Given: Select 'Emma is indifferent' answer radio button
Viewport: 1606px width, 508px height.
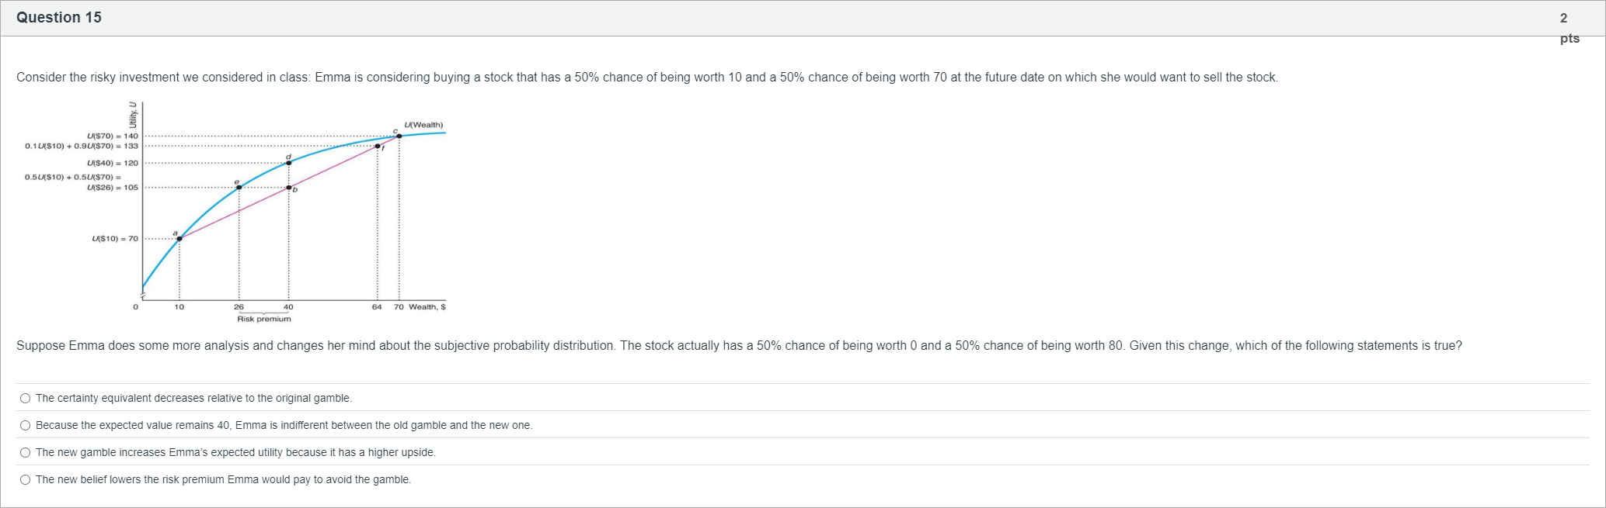Looking at the screenshot, I should pyautogui.click(x=26, y=426).
